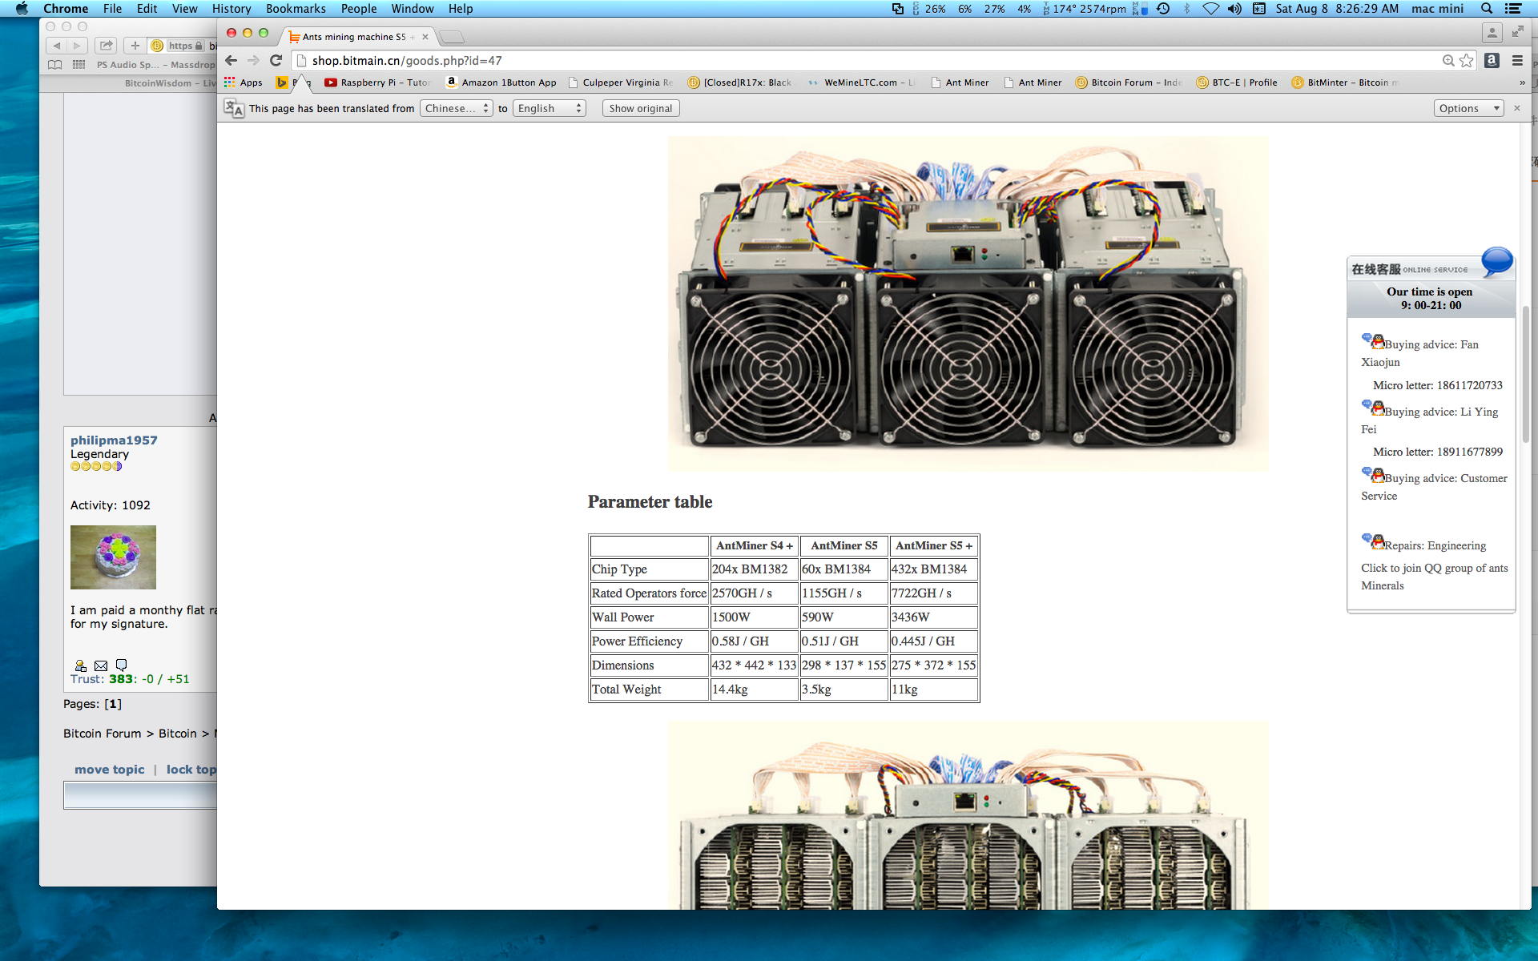Open philipma1957 forum profile link
Screen dimensions: 1538x961
pos(114,440)
